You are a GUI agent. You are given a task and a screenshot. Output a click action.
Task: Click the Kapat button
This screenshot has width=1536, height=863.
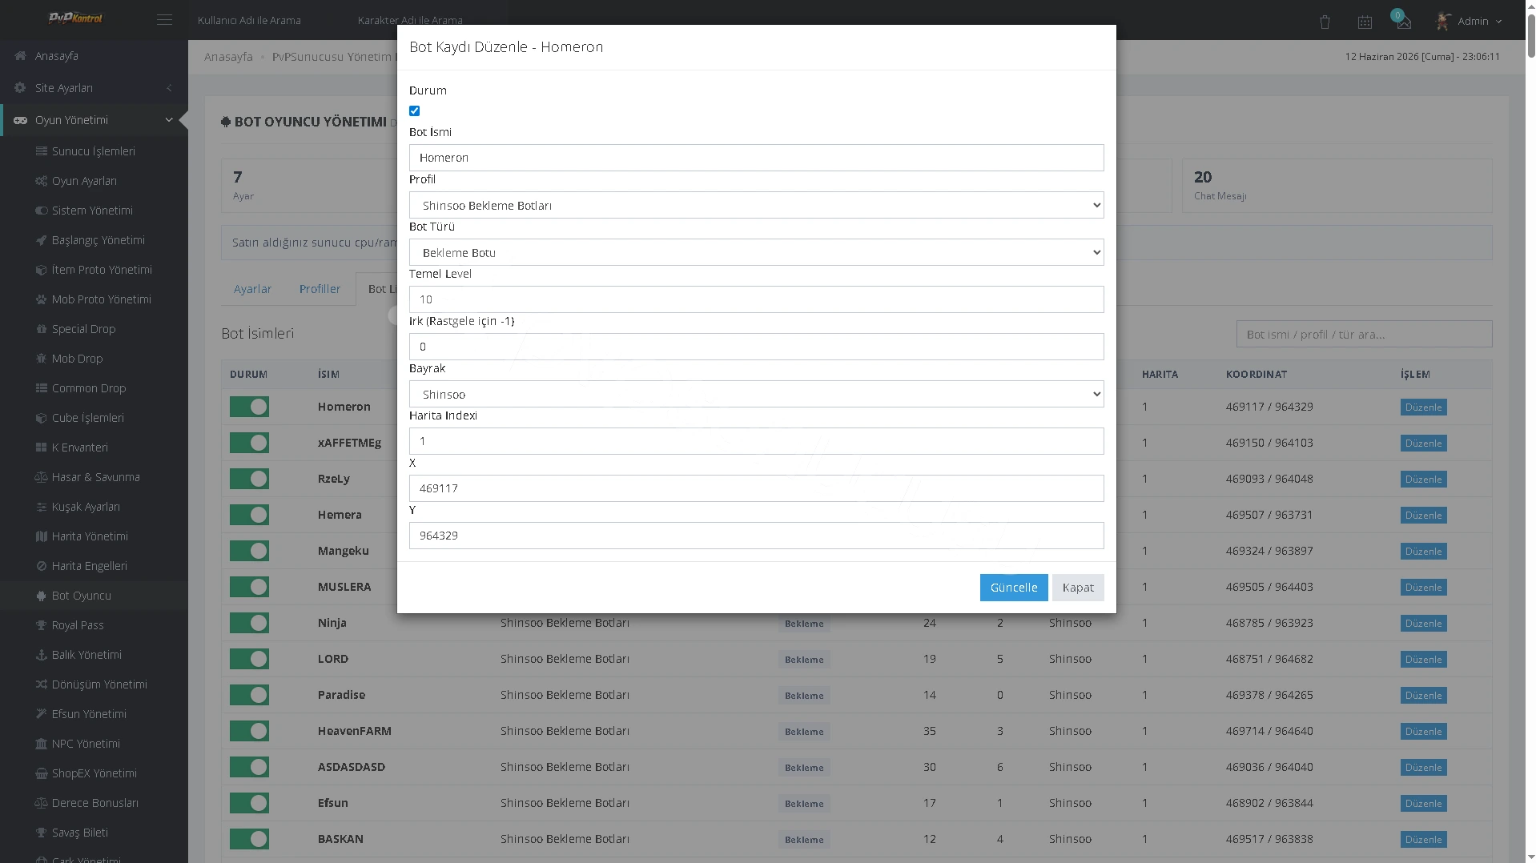coord(1078,588)
